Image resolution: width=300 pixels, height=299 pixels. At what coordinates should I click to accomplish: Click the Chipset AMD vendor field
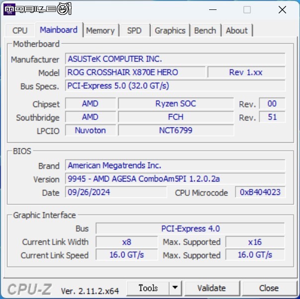(90, 104)
